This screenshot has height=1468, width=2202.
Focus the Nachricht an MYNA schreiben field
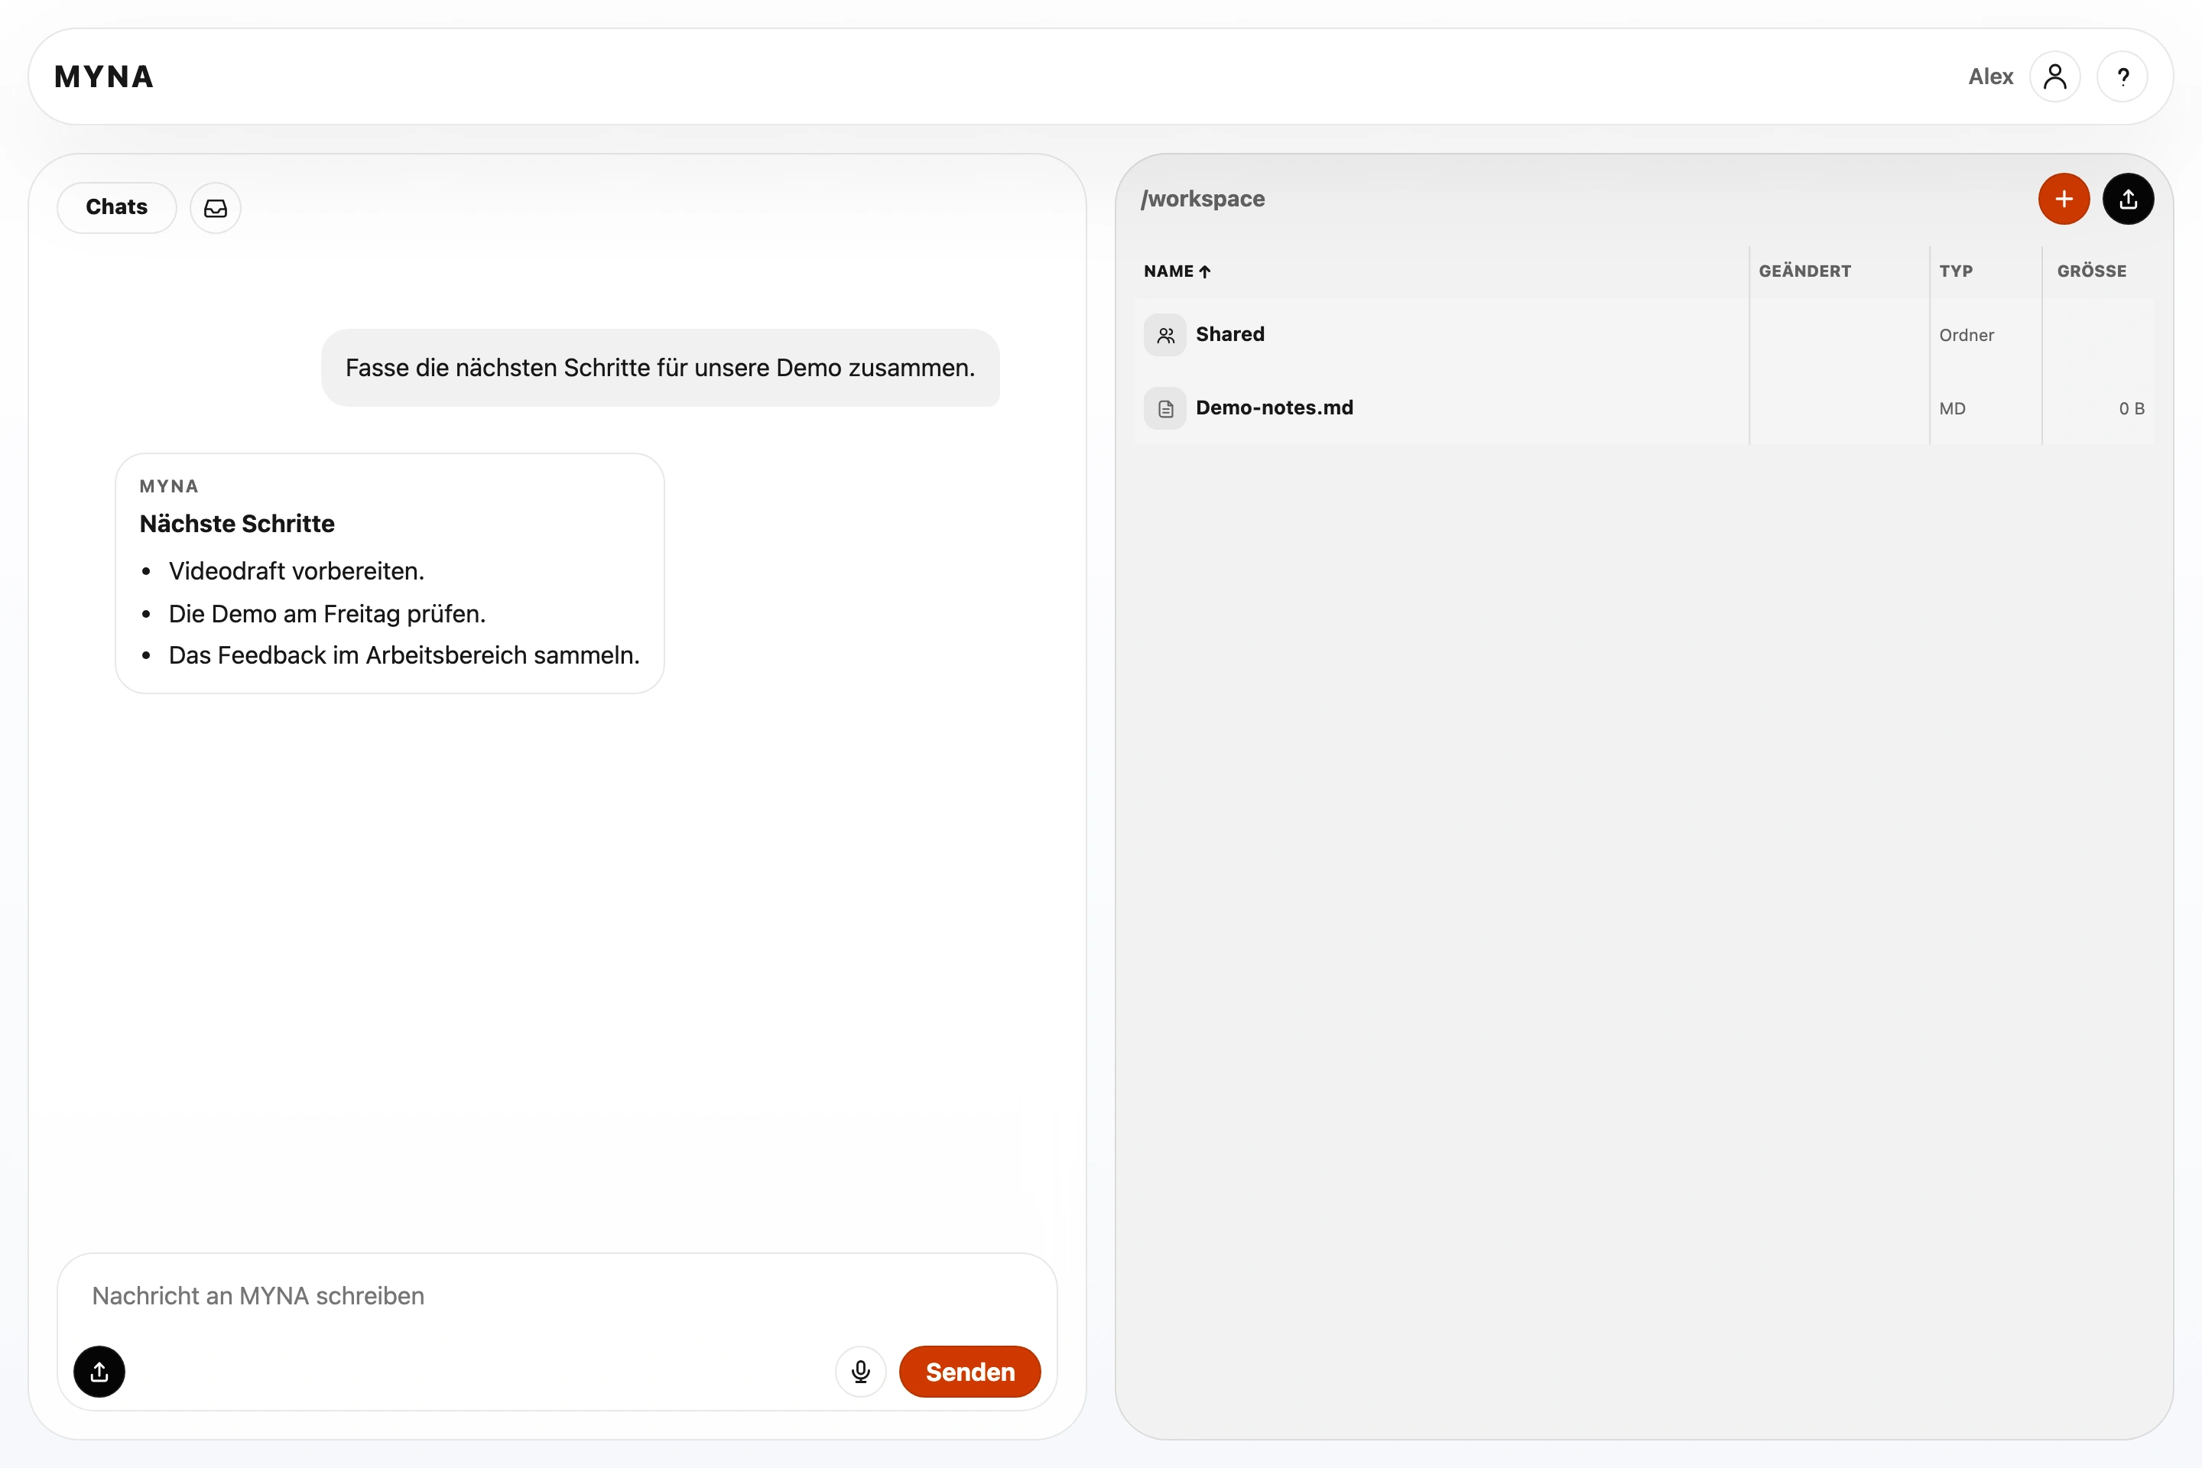[x=557, y=1296]
